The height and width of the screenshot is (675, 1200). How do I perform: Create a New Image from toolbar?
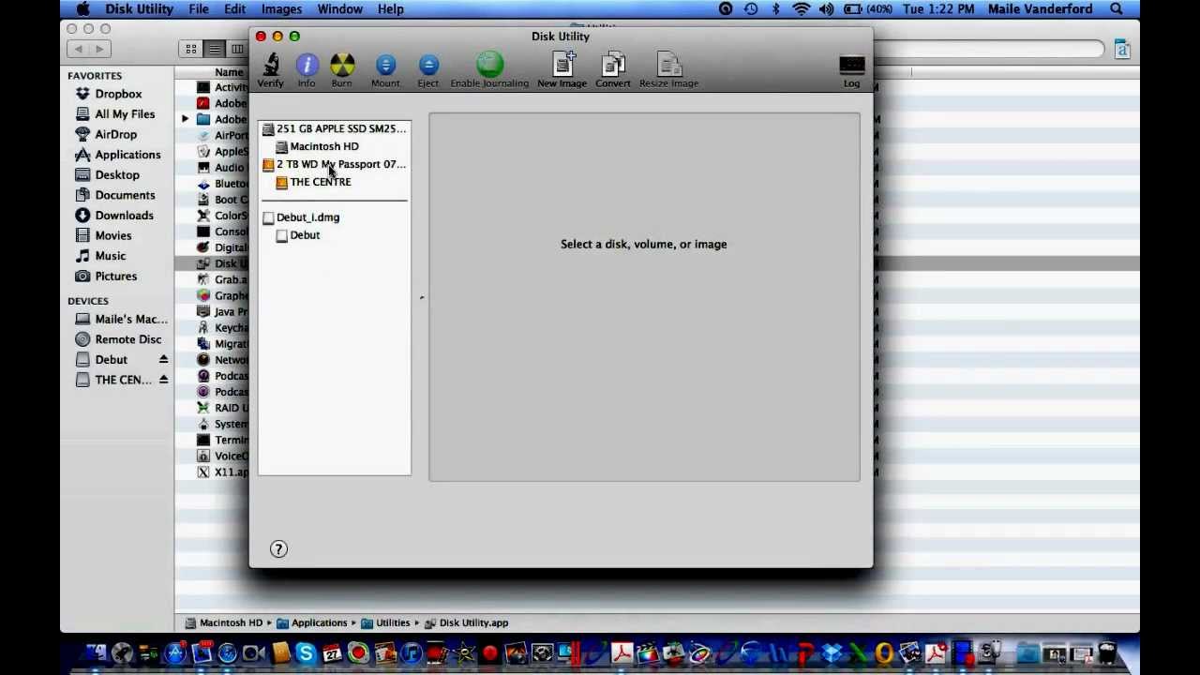(562, 70)
